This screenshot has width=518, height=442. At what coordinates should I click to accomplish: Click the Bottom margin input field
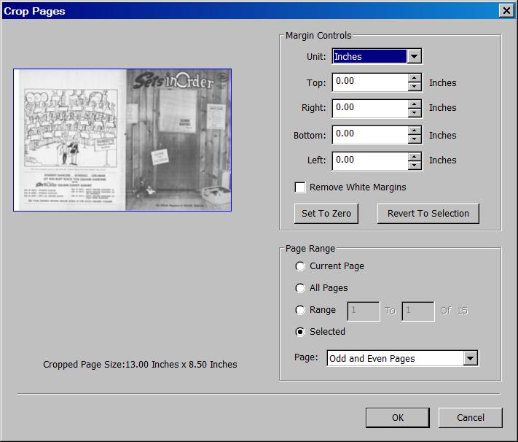tap(370, 134)
